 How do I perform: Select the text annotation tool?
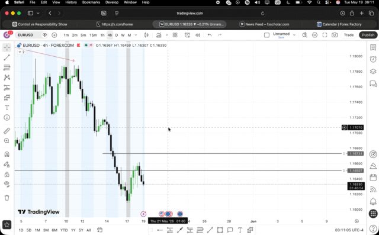[7, 108]
